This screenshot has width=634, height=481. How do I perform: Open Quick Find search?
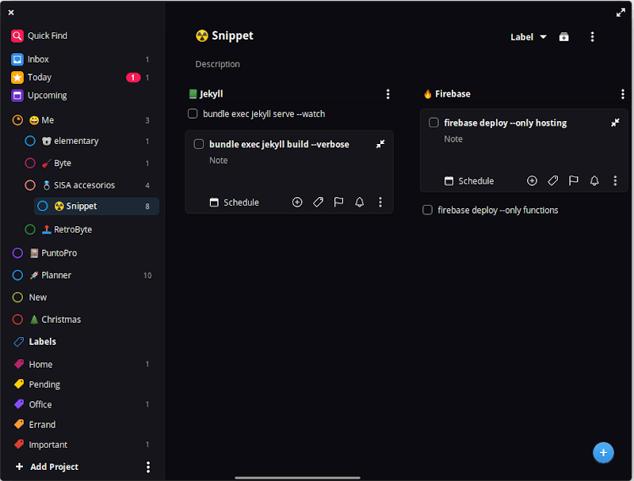tap(47, 36)
